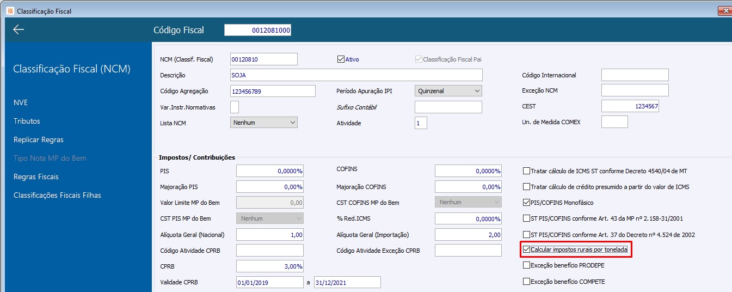This screenshot has height=292, width=732.
Task: Click the Validade CPRB start date field
Action: [269, 282]
